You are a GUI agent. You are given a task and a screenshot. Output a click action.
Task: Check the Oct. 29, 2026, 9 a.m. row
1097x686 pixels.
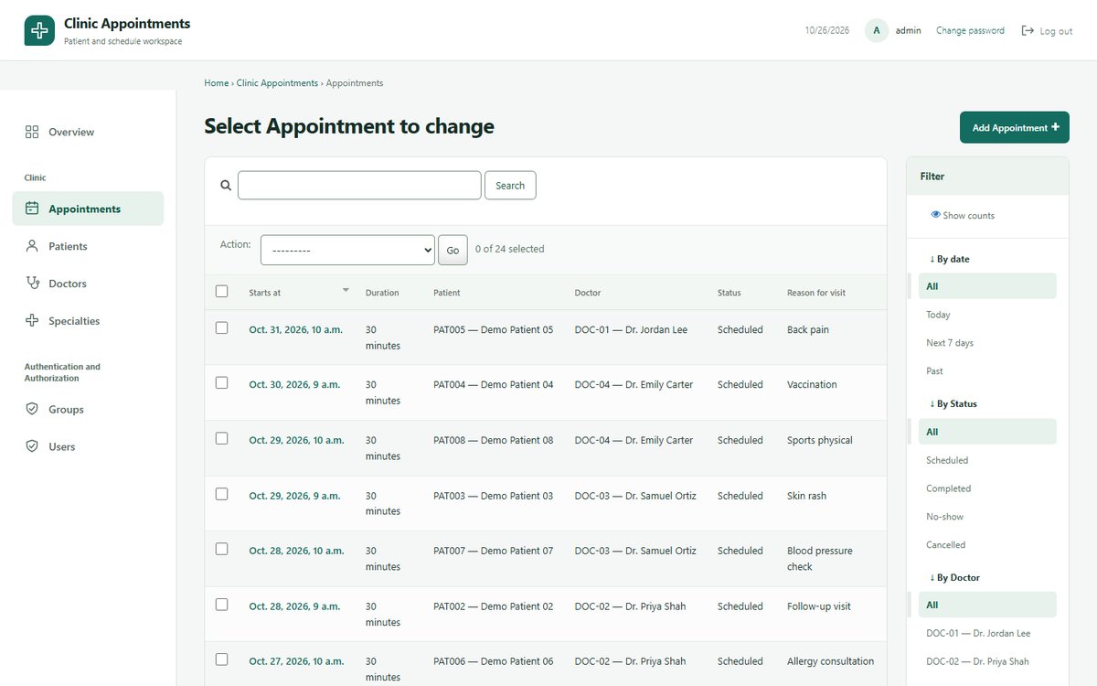click(221, 493)
